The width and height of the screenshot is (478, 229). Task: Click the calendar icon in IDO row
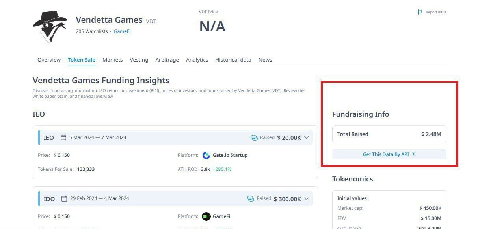tap(65, 199)
